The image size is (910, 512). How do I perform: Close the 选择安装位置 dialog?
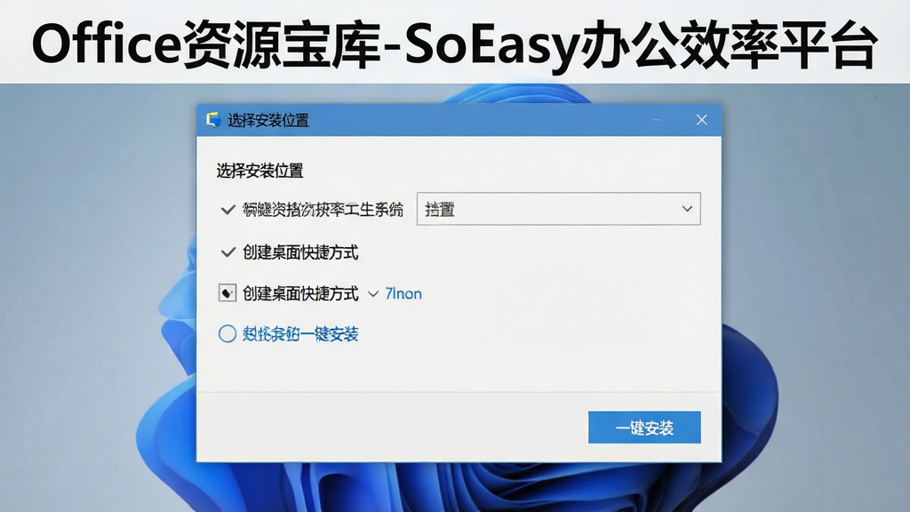[702, 120]
